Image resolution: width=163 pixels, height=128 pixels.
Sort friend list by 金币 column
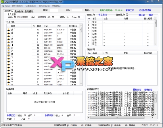coord(62,26)
